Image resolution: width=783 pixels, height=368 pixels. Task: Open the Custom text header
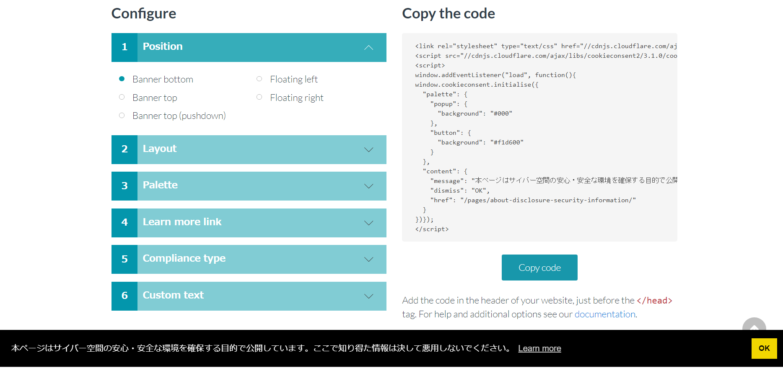tap(249, 296)
